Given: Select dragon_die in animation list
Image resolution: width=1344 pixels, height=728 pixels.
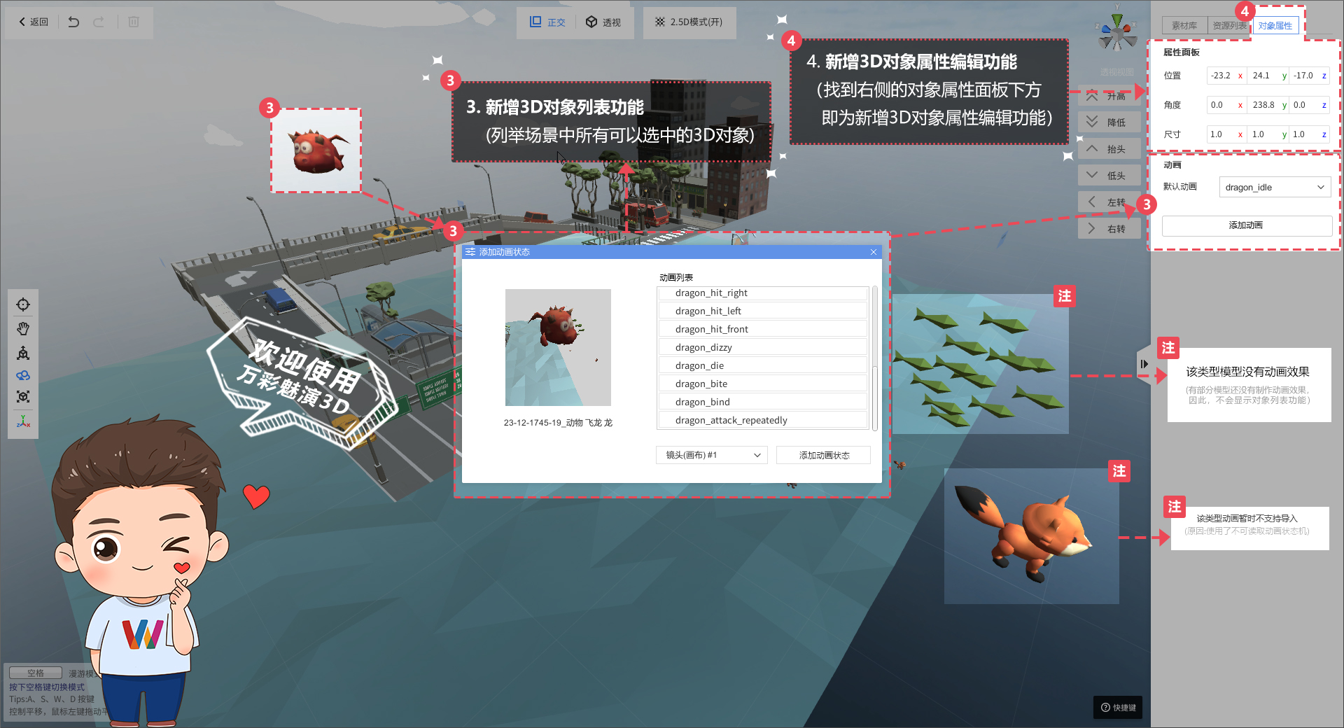Looking at the screenshot, I should click(762, 366).
